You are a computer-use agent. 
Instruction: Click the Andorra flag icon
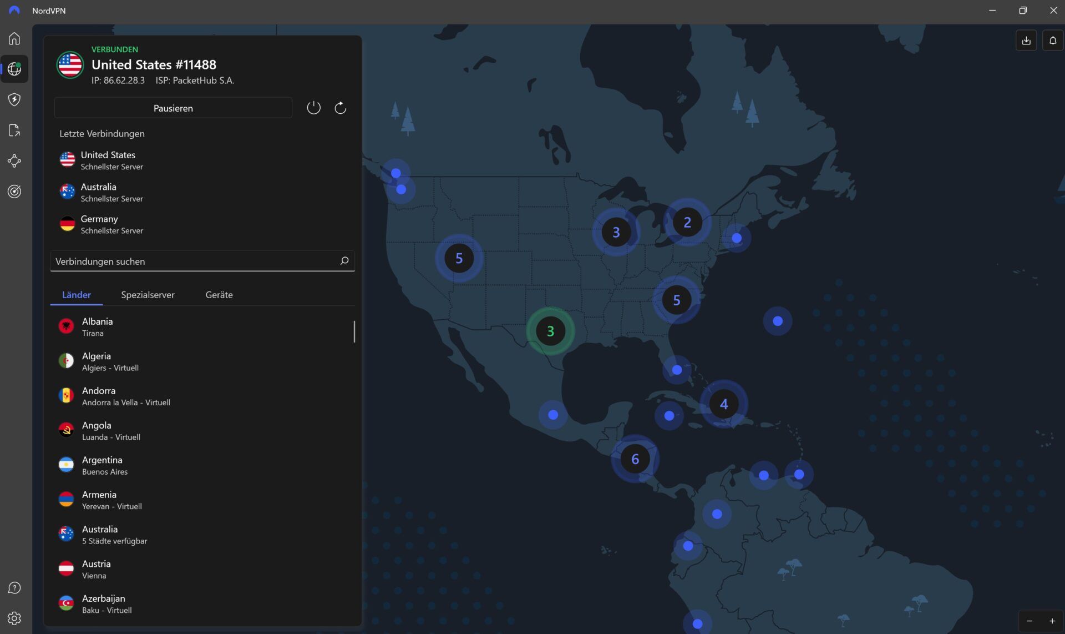[66, 395]
